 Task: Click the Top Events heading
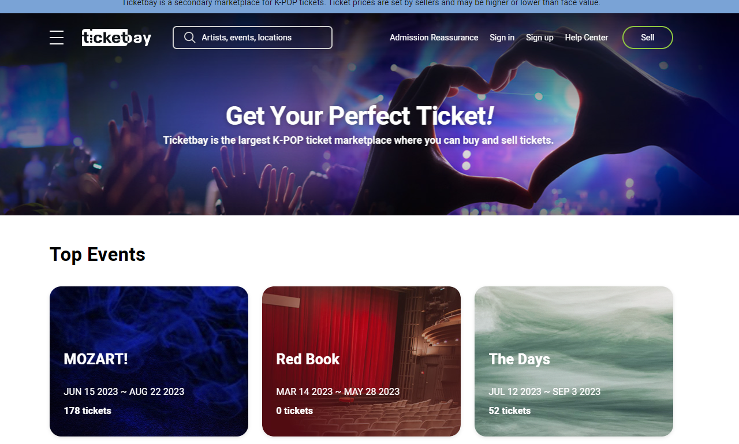98,255
